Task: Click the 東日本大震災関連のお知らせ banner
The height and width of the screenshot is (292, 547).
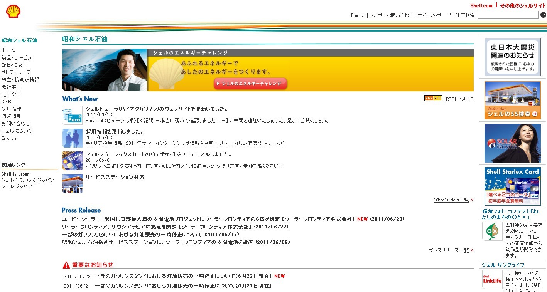Action: (512, 57)
